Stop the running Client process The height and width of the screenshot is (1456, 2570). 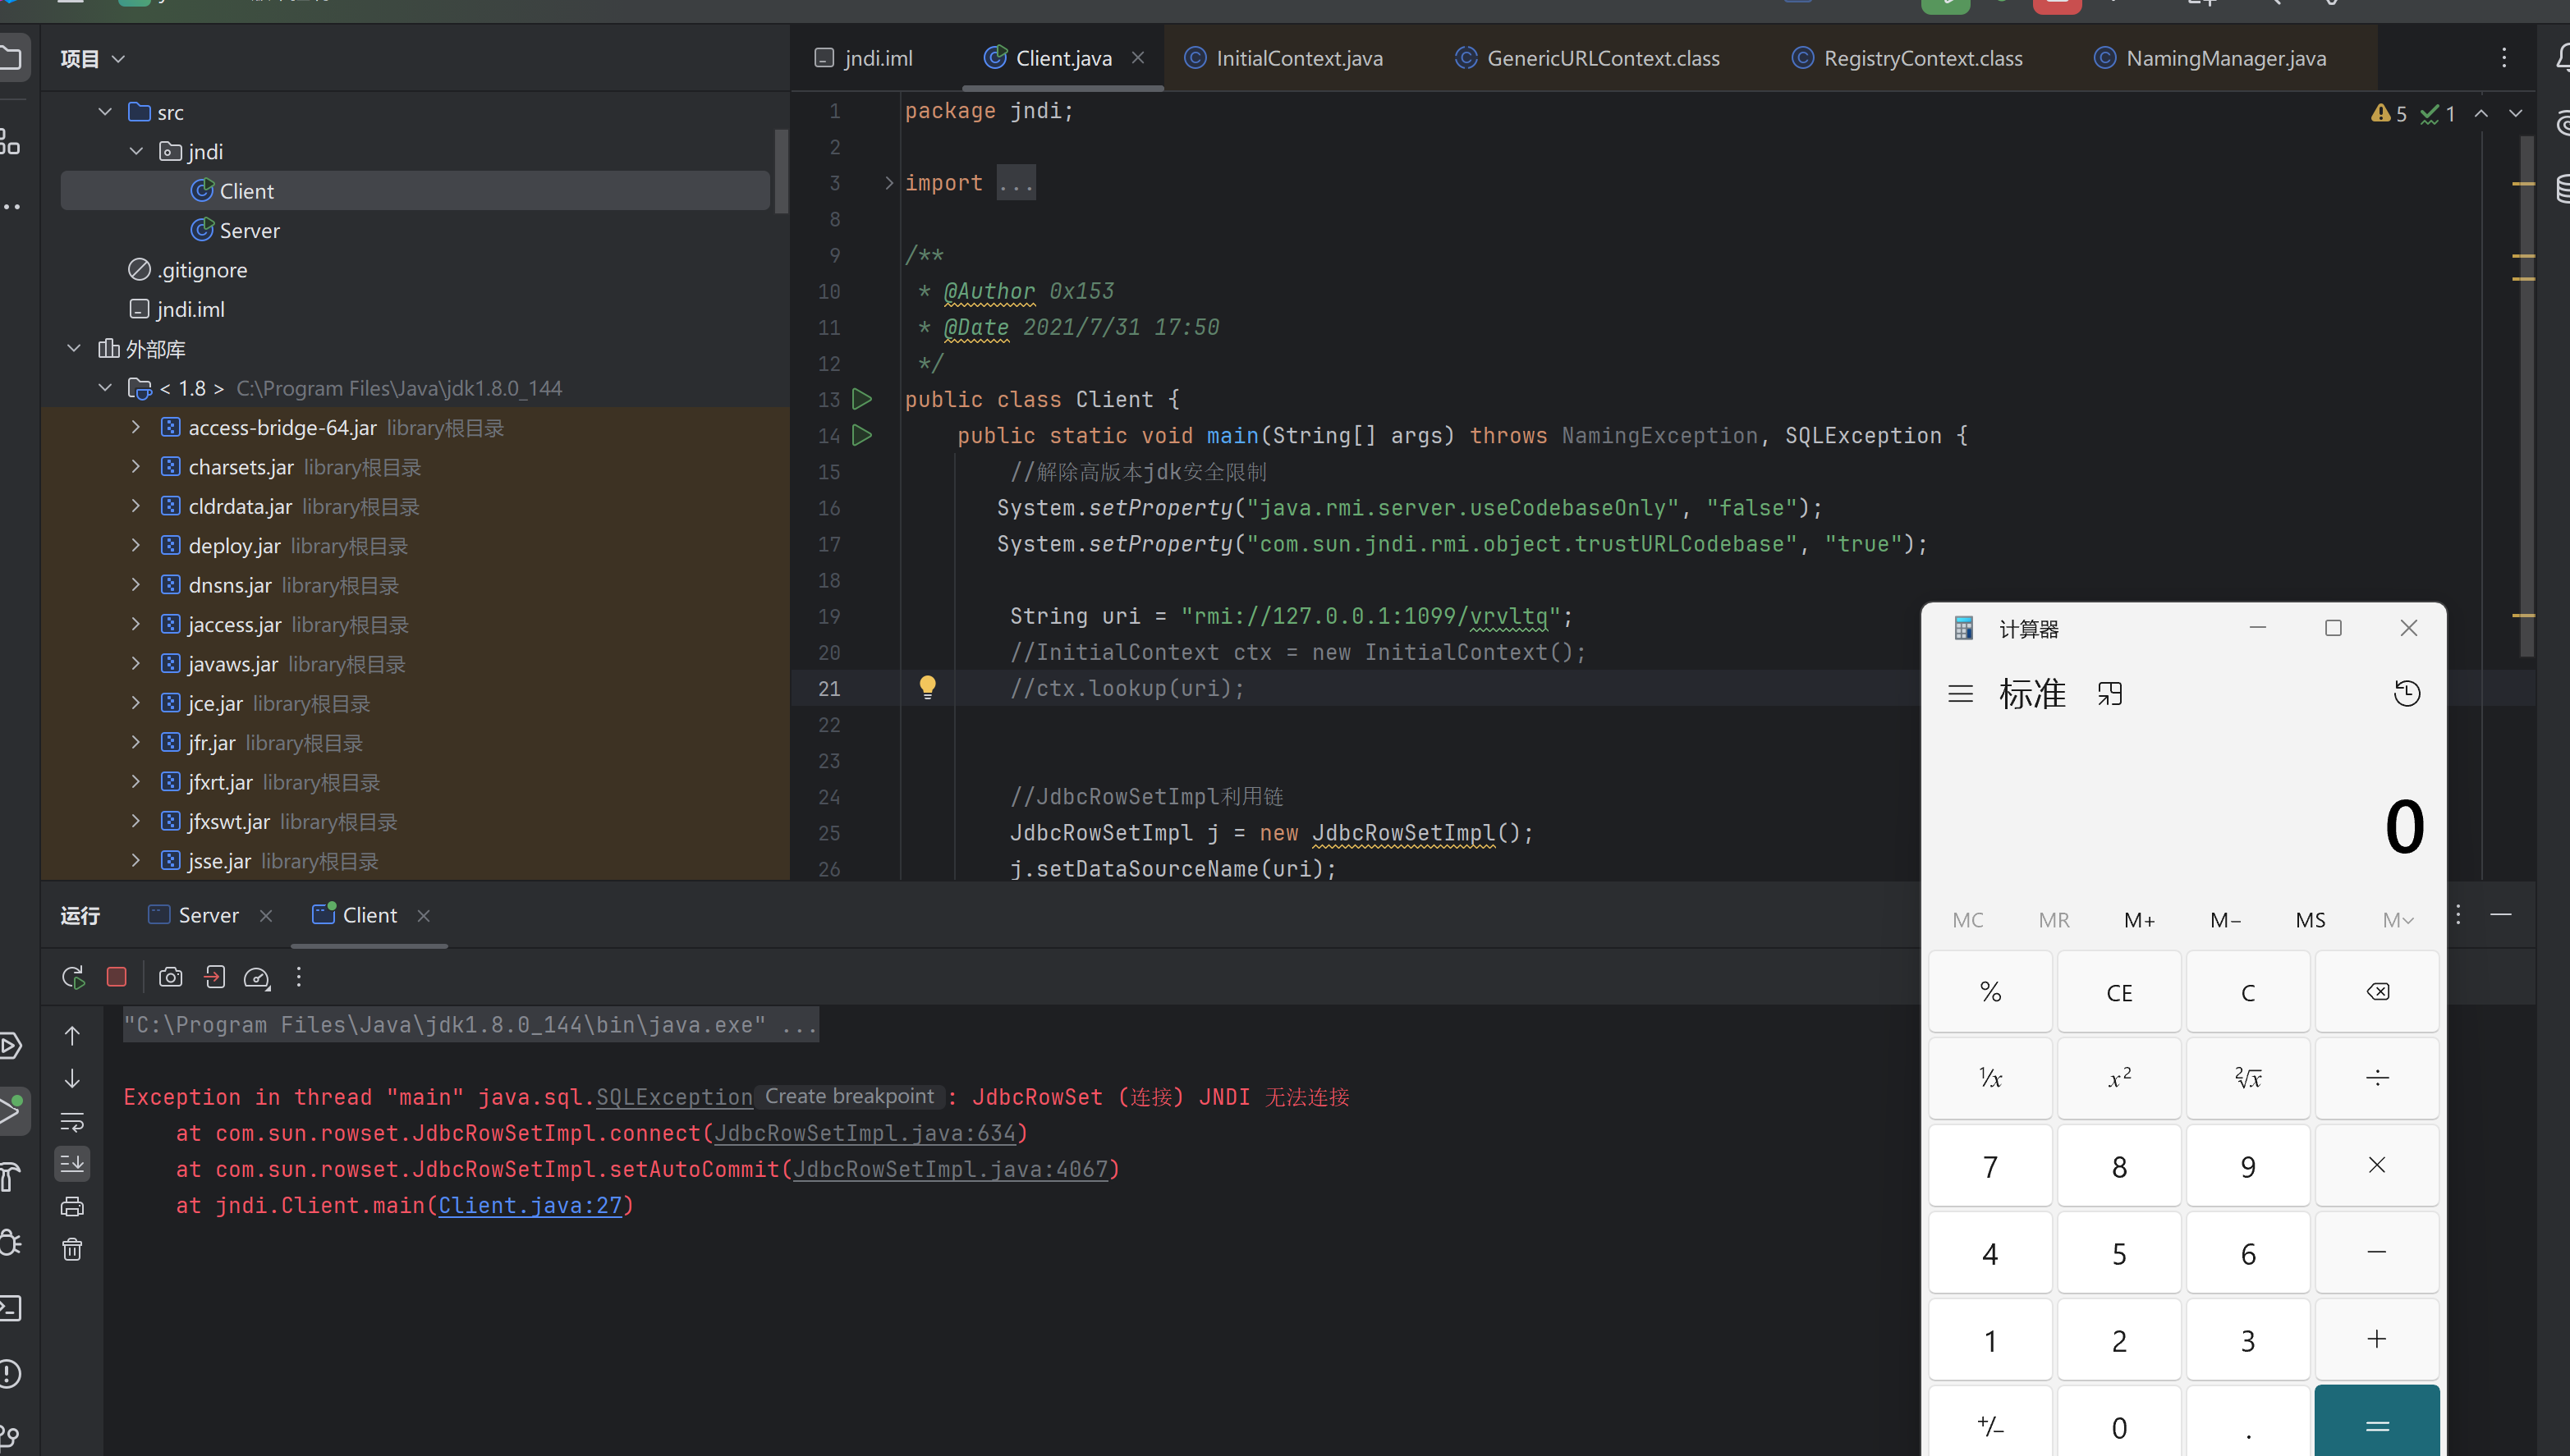click(x=117, y=977)
